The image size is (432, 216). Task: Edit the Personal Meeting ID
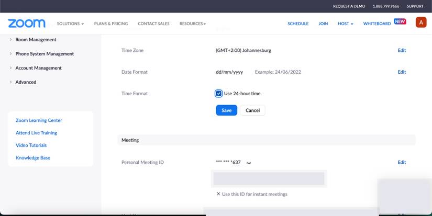[402, 162]
